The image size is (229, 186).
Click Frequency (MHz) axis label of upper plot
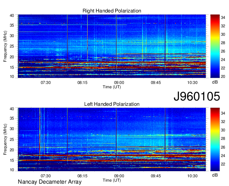(x=5, y=46)
